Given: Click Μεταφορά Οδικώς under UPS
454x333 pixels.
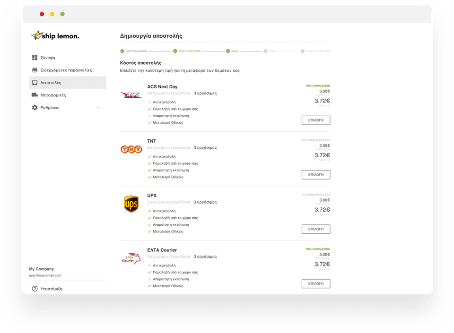Looking at the screenshot, I should [x=168, y=231].
